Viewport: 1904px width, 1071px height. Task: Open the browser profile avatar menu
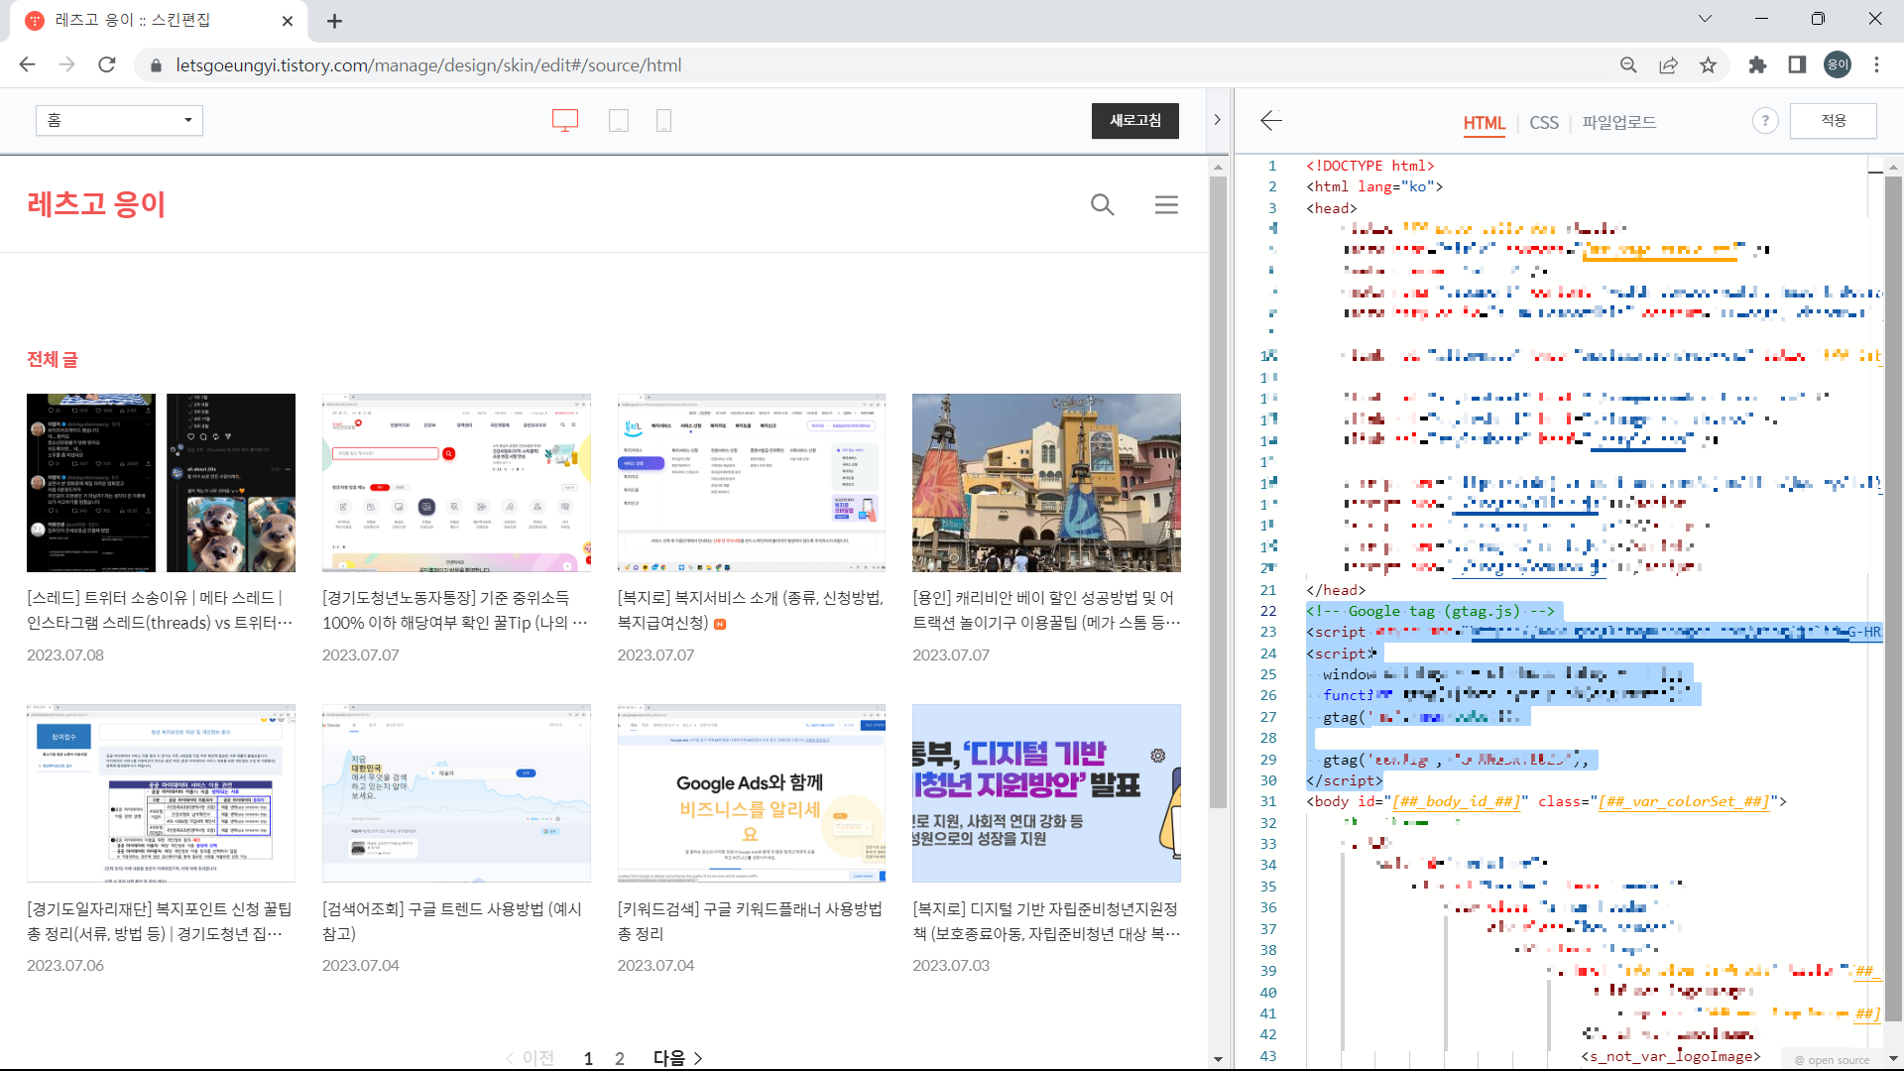click(x=1838, y=64)
